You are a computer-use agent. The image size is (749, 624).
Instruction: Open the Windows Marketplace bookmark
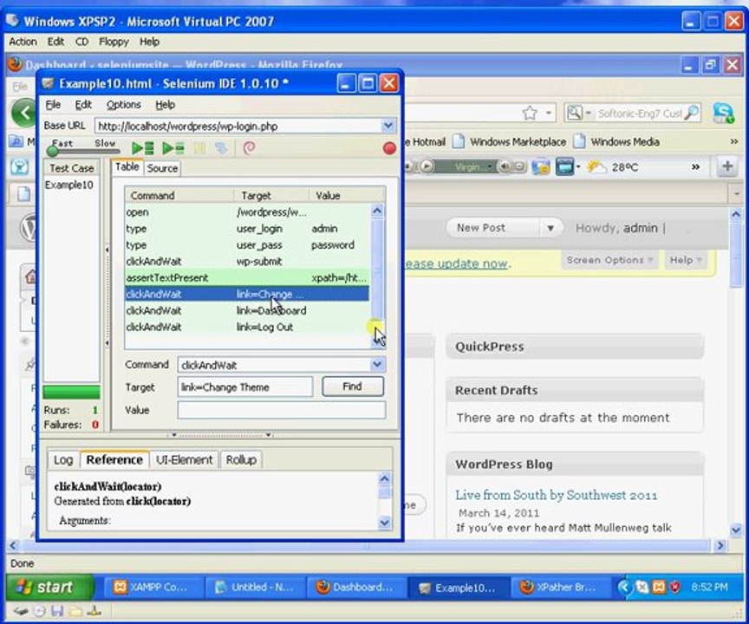pos(509,142)
